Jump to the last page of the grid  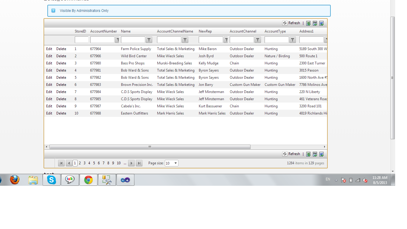[139, 163]
